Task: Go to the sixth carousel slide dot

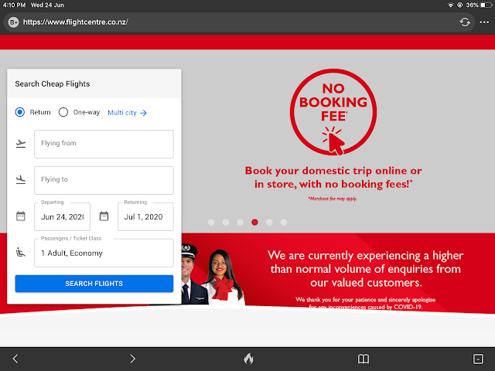Action: [x=284, y=222]
